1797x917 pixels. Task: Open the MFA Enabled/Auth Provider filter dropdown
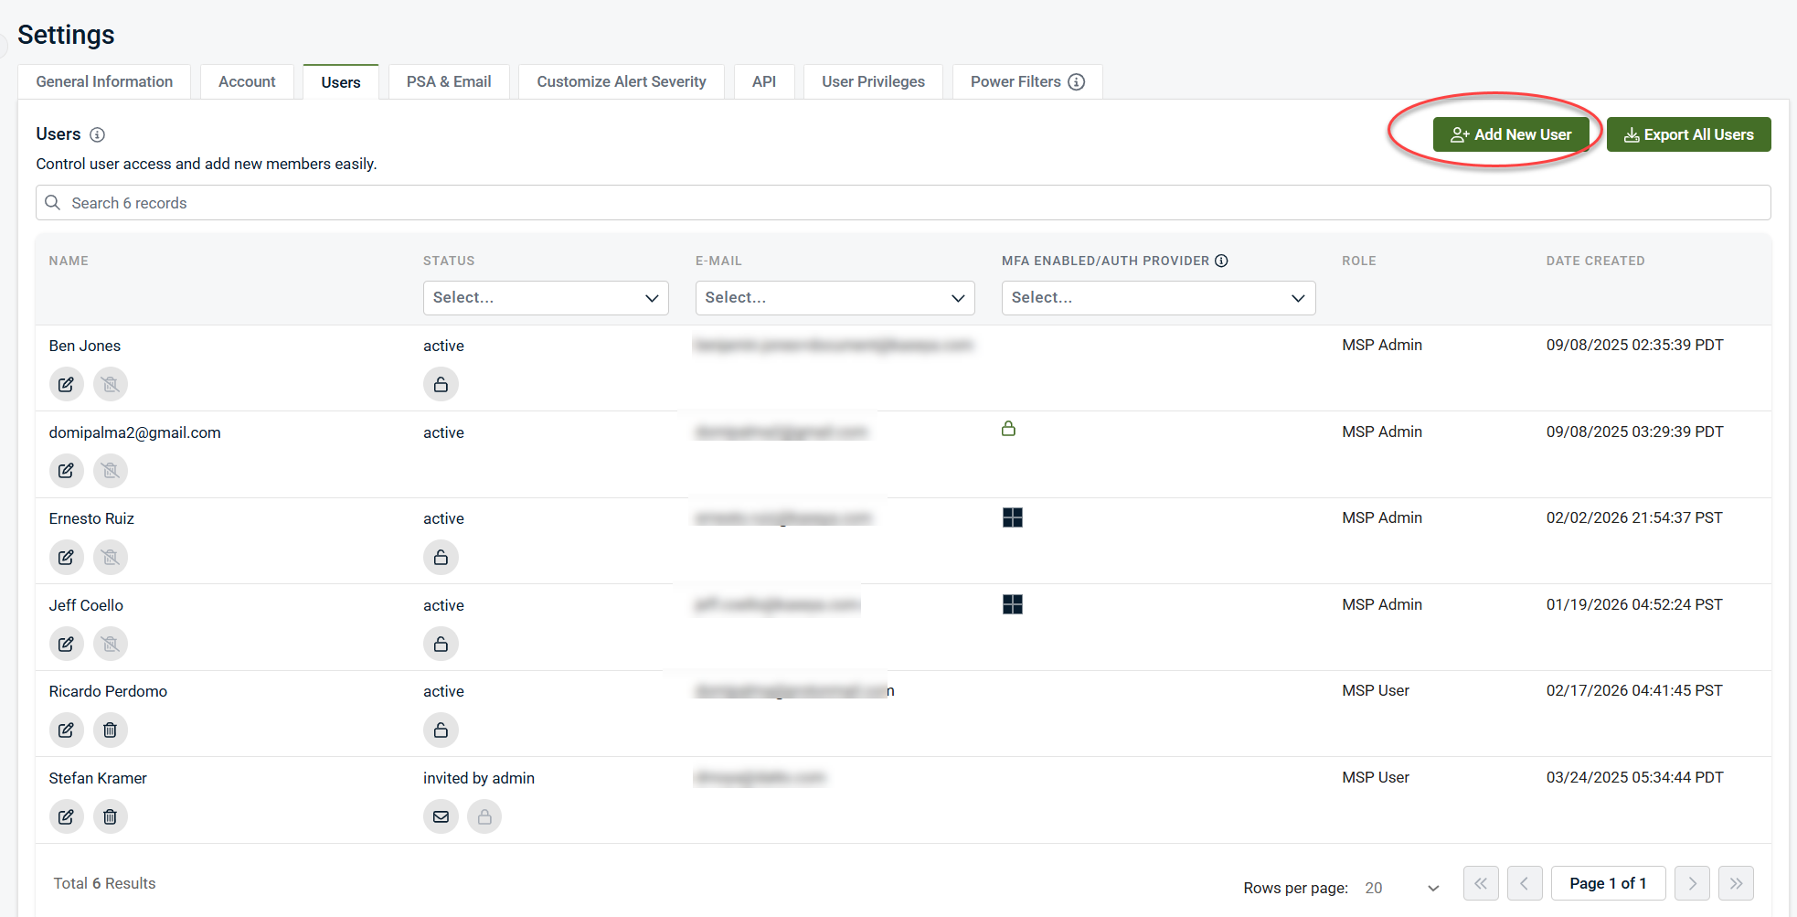(1158, 298)
